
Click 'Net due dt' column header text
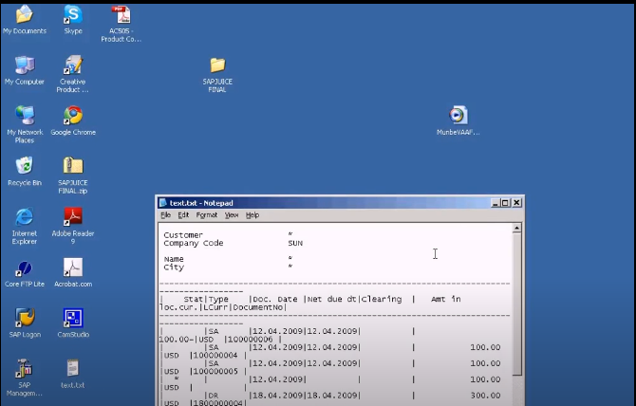point(331,300)
